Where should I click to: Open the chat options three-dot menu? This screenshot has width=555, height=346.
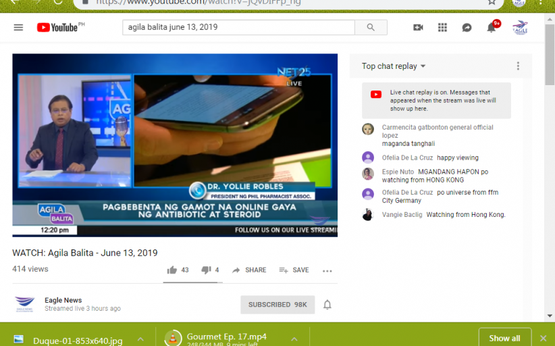(x=518, y=66)
